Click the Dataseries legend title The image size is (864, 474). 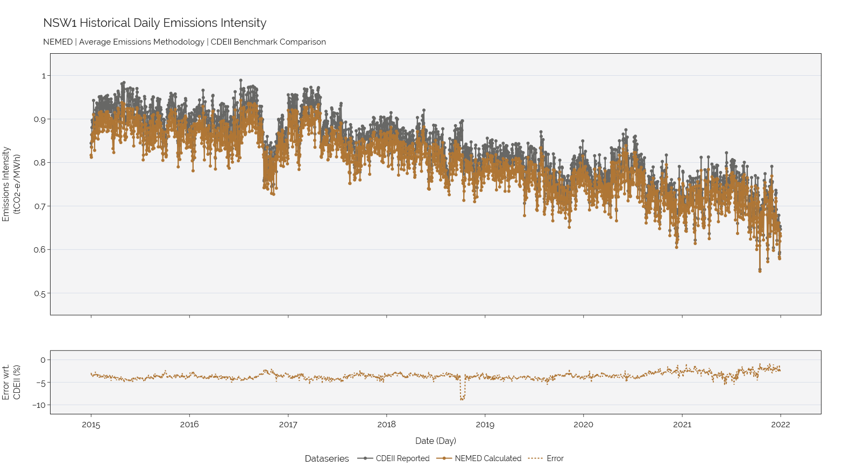pyautogui.click(x=327, y=458)
